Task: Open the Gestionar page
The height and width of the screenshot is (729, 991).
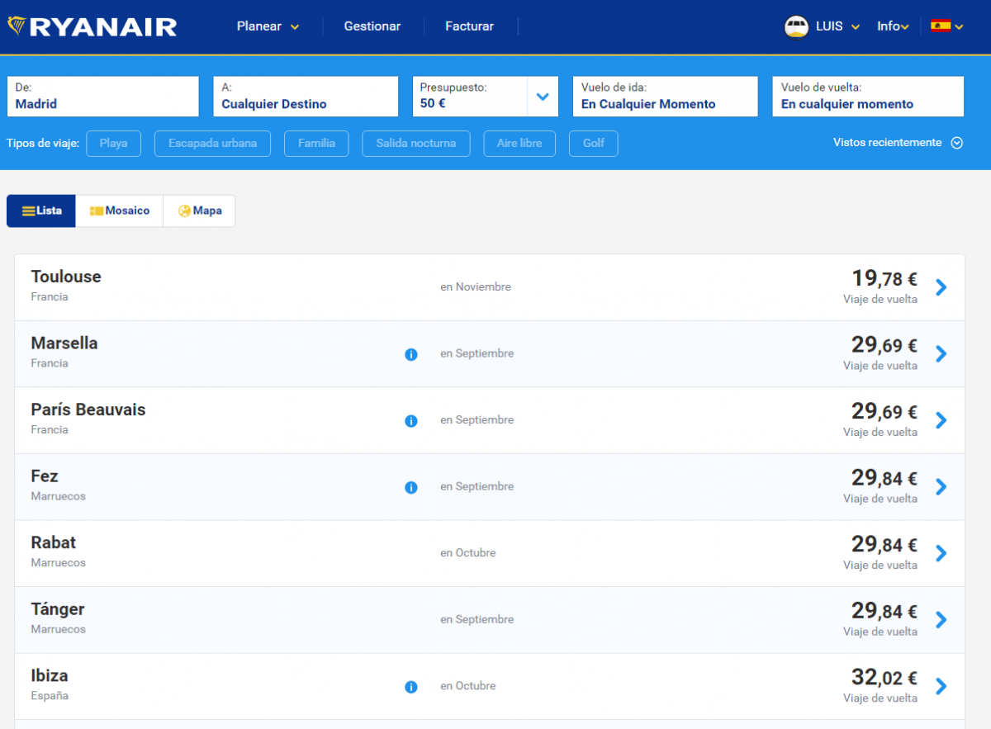Action: tap(372, 26)
